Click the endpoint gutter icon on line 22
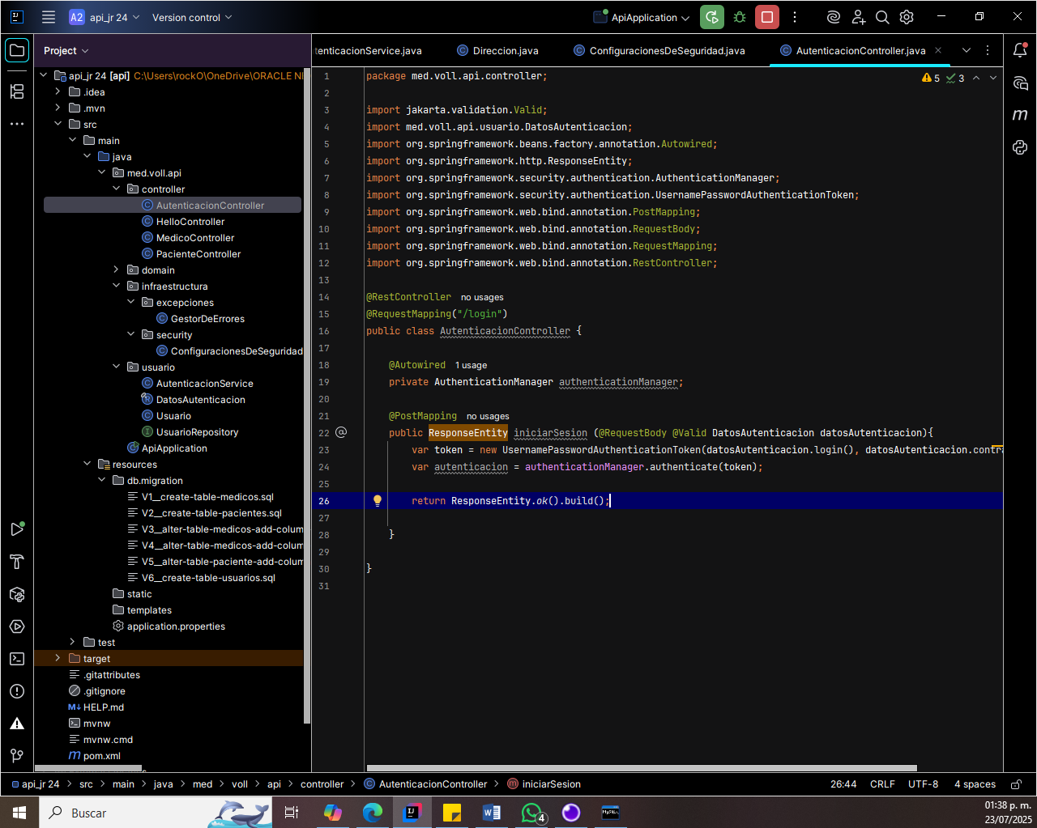Screen dimensions: 1037x828 pyautogui.click(x=341, y=432)
